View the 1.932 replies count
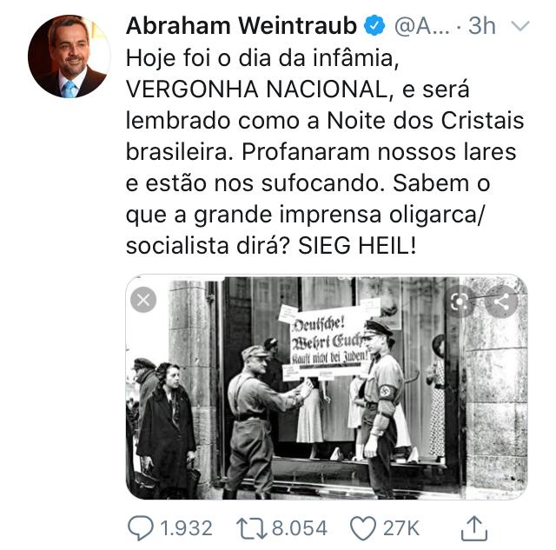This screenshot has width=556, height=550. (x=186, y=528)
